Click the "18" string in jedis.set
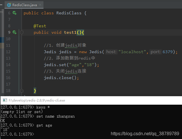 89,65
